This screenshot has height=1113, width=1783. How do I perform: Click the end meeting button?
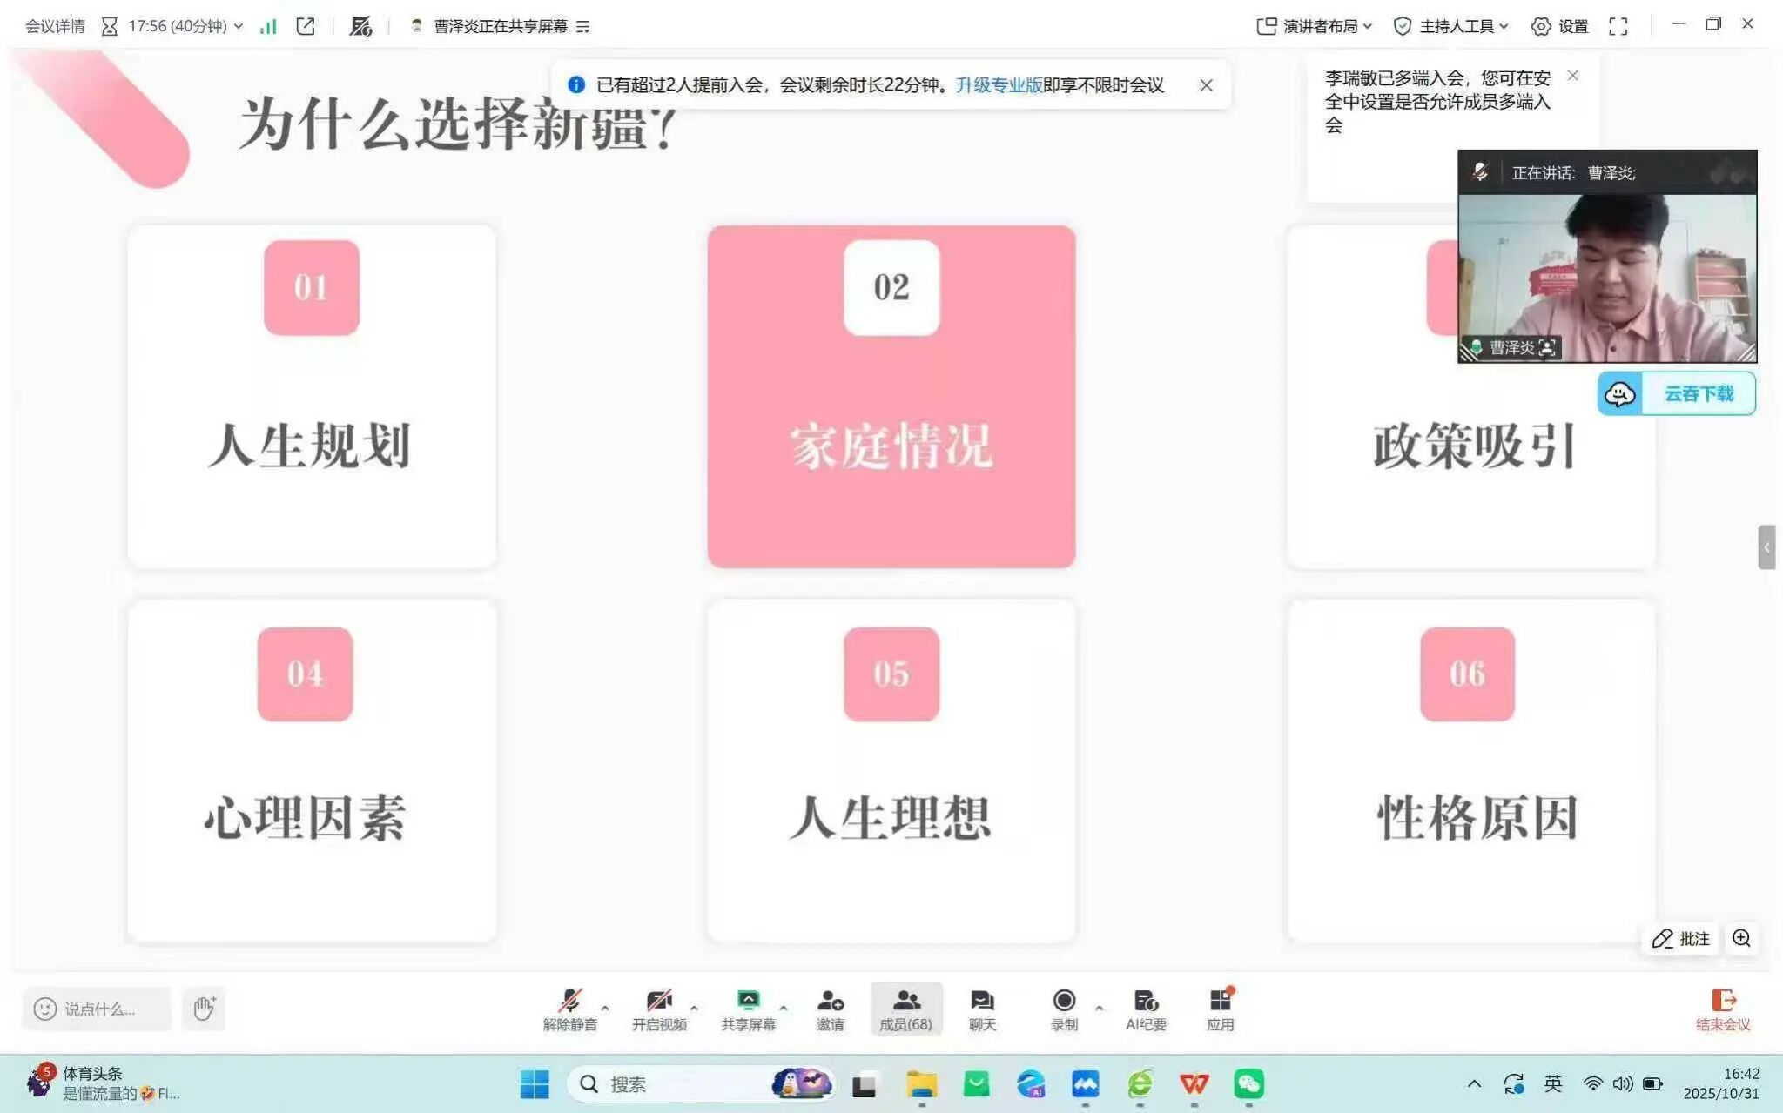tap(1722, 1009)
